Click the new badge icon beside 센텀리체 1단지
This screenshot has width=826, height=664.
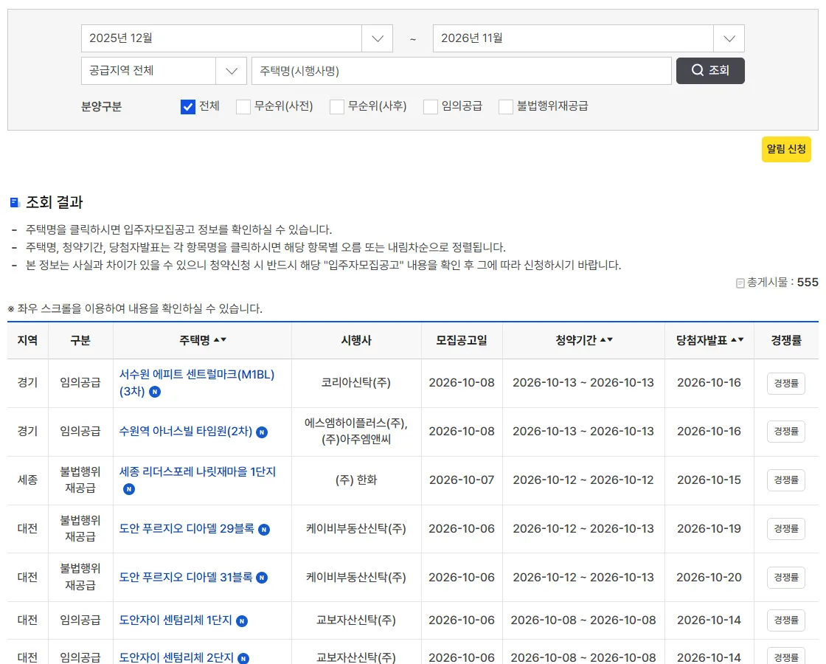(x=242, y=621)
